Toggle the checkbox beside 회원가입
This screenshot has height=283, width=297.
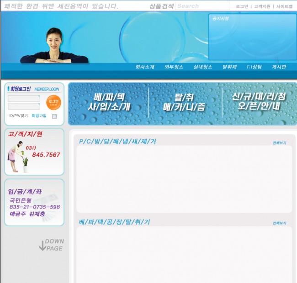point(54,117)
